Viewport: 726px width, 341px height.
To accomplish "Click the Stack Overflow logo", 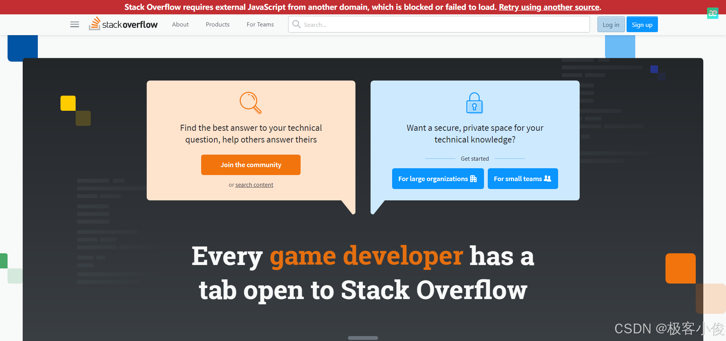I will coord(123,24).
